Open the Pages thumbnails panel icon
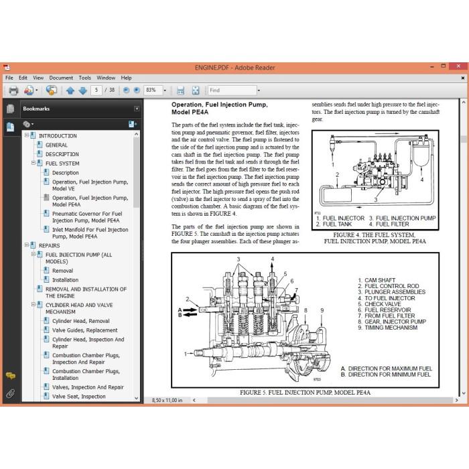The image size is (469, 469). [x=10, y=109]
